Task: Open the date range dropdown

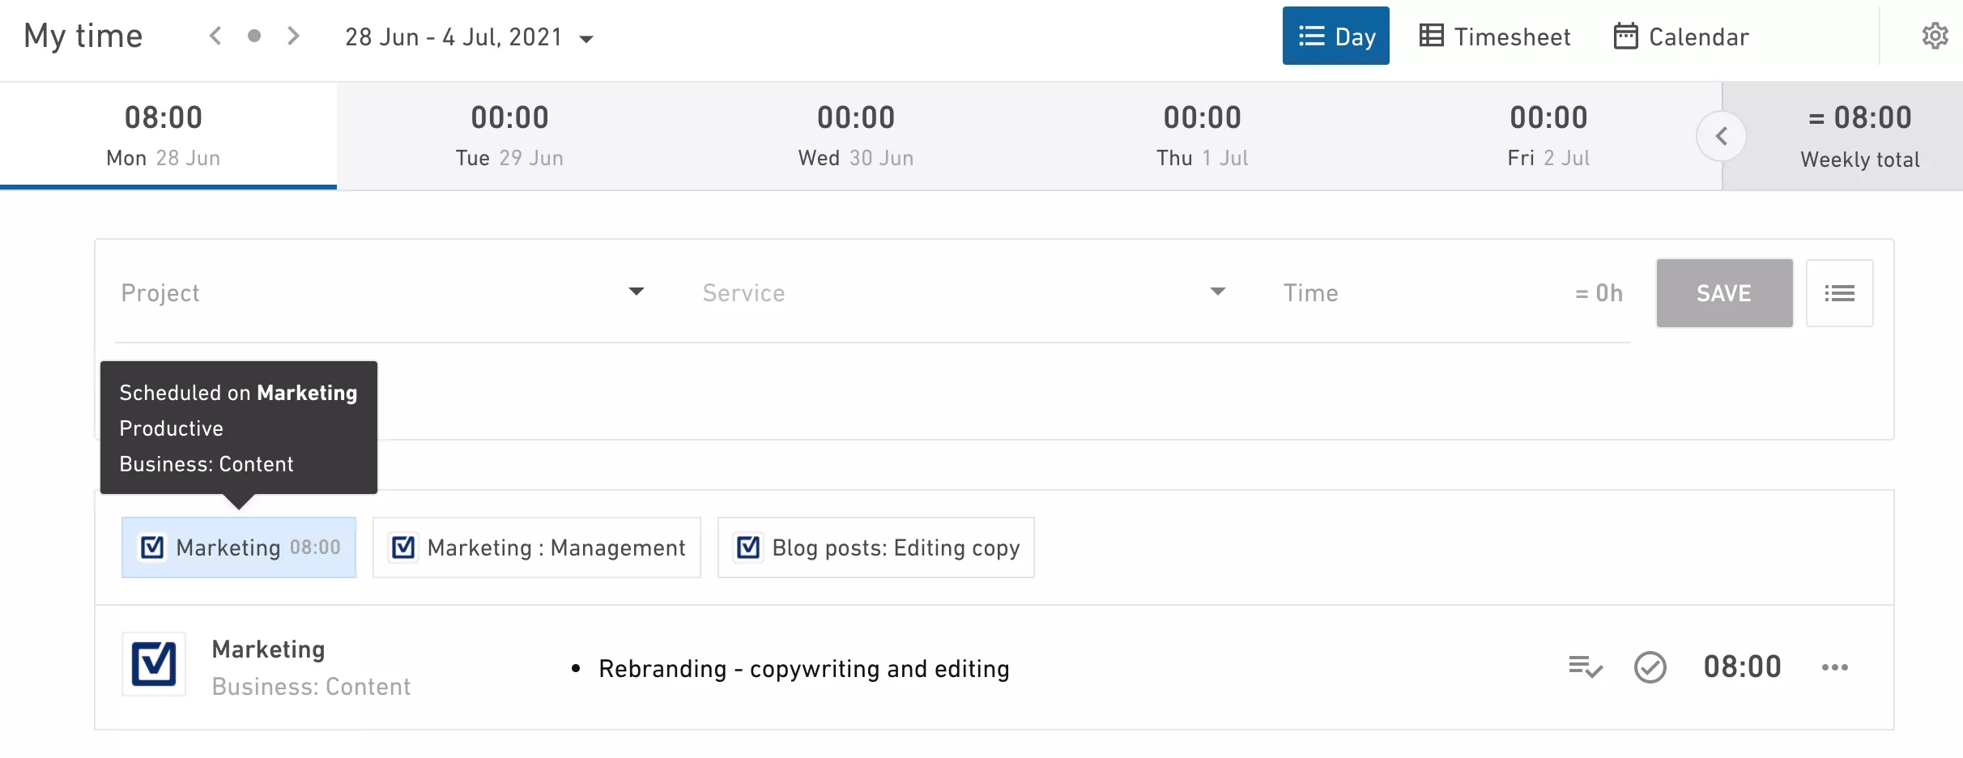Action: [469, 37]
